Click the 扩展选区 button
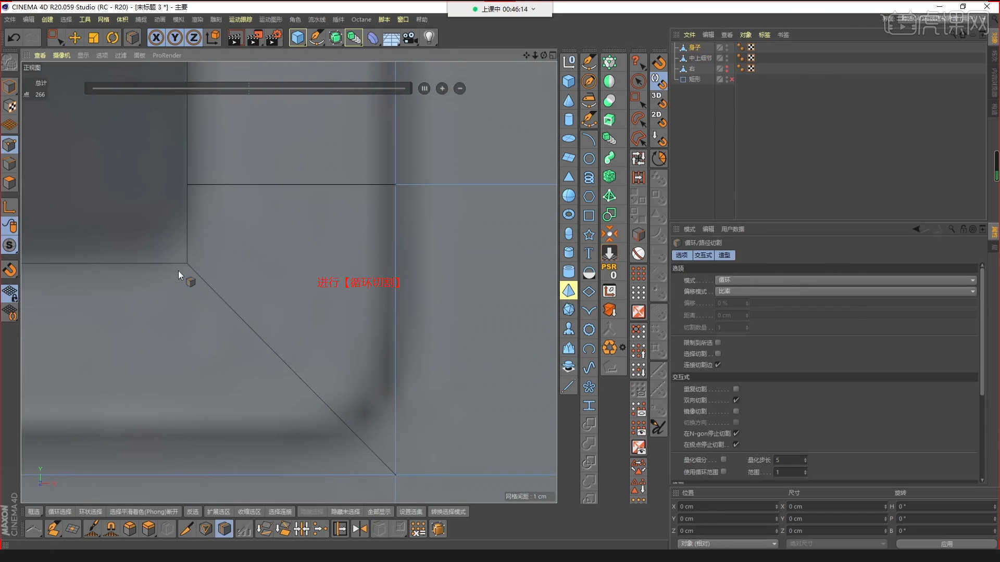 coord(218,512)
